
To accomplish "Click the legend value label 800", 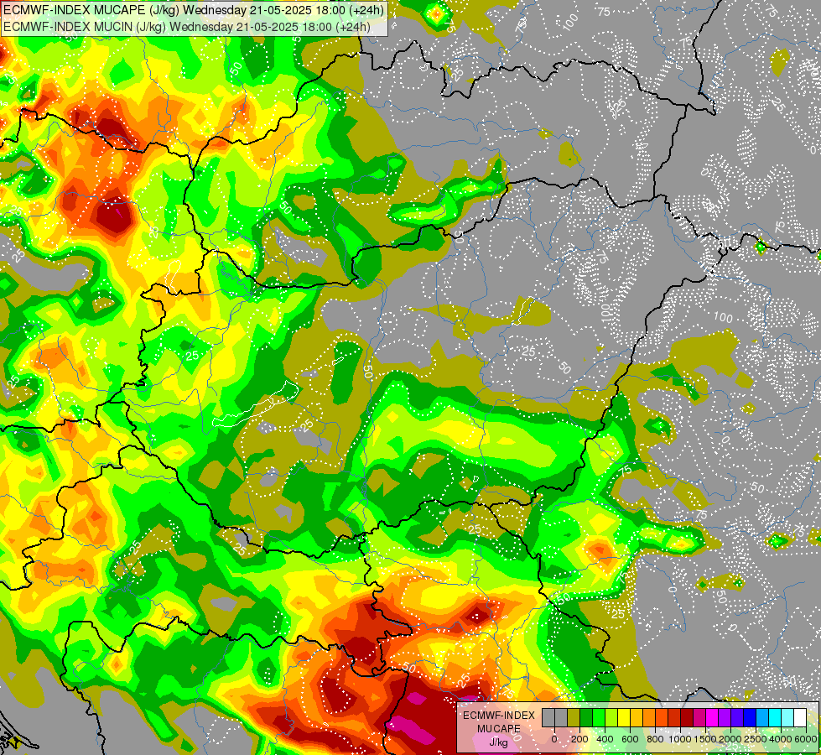I will coord(655,739).
